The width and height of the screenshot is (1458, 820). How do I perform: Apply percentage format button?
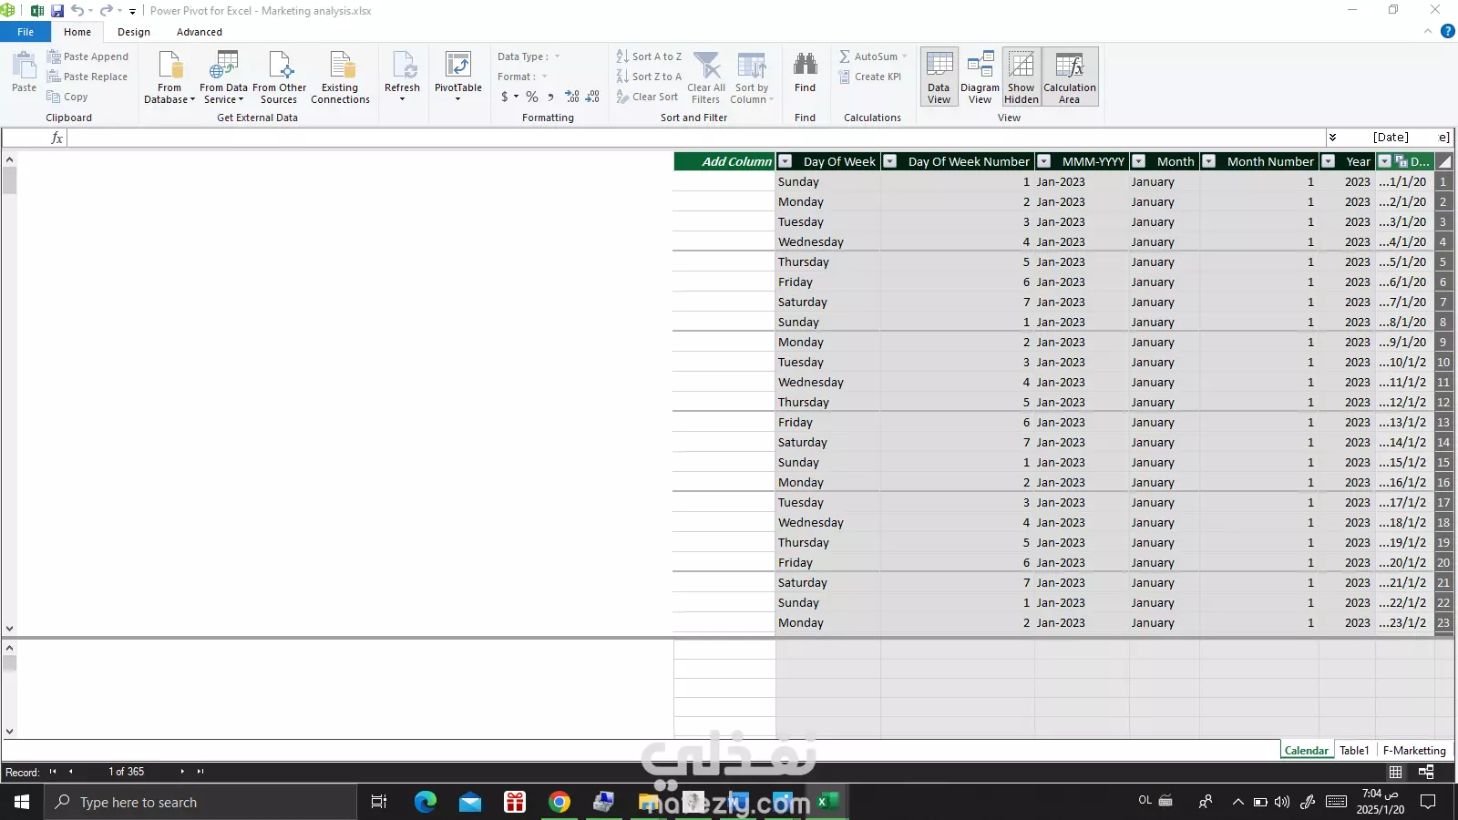[x=532, y=97]
